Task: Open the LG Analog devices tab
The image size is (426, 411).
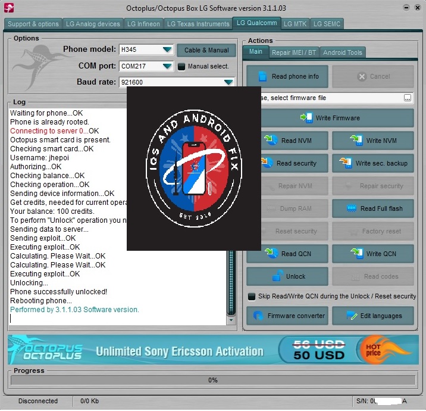Action: point(93,24)
